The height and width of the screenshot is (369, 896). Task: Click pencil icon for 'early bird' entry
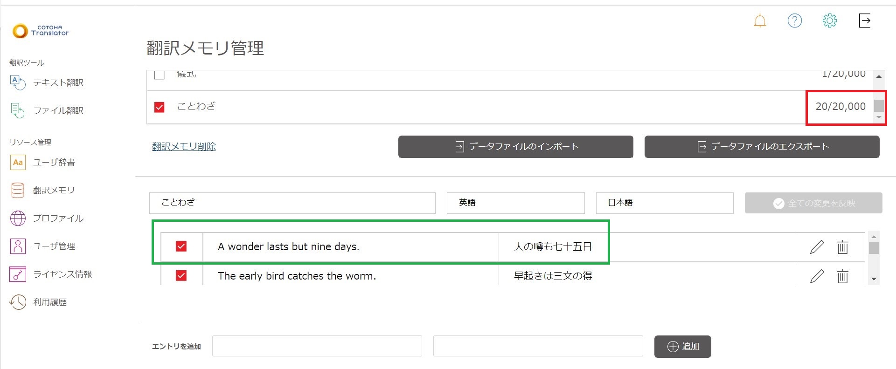[x=817, y=276]
